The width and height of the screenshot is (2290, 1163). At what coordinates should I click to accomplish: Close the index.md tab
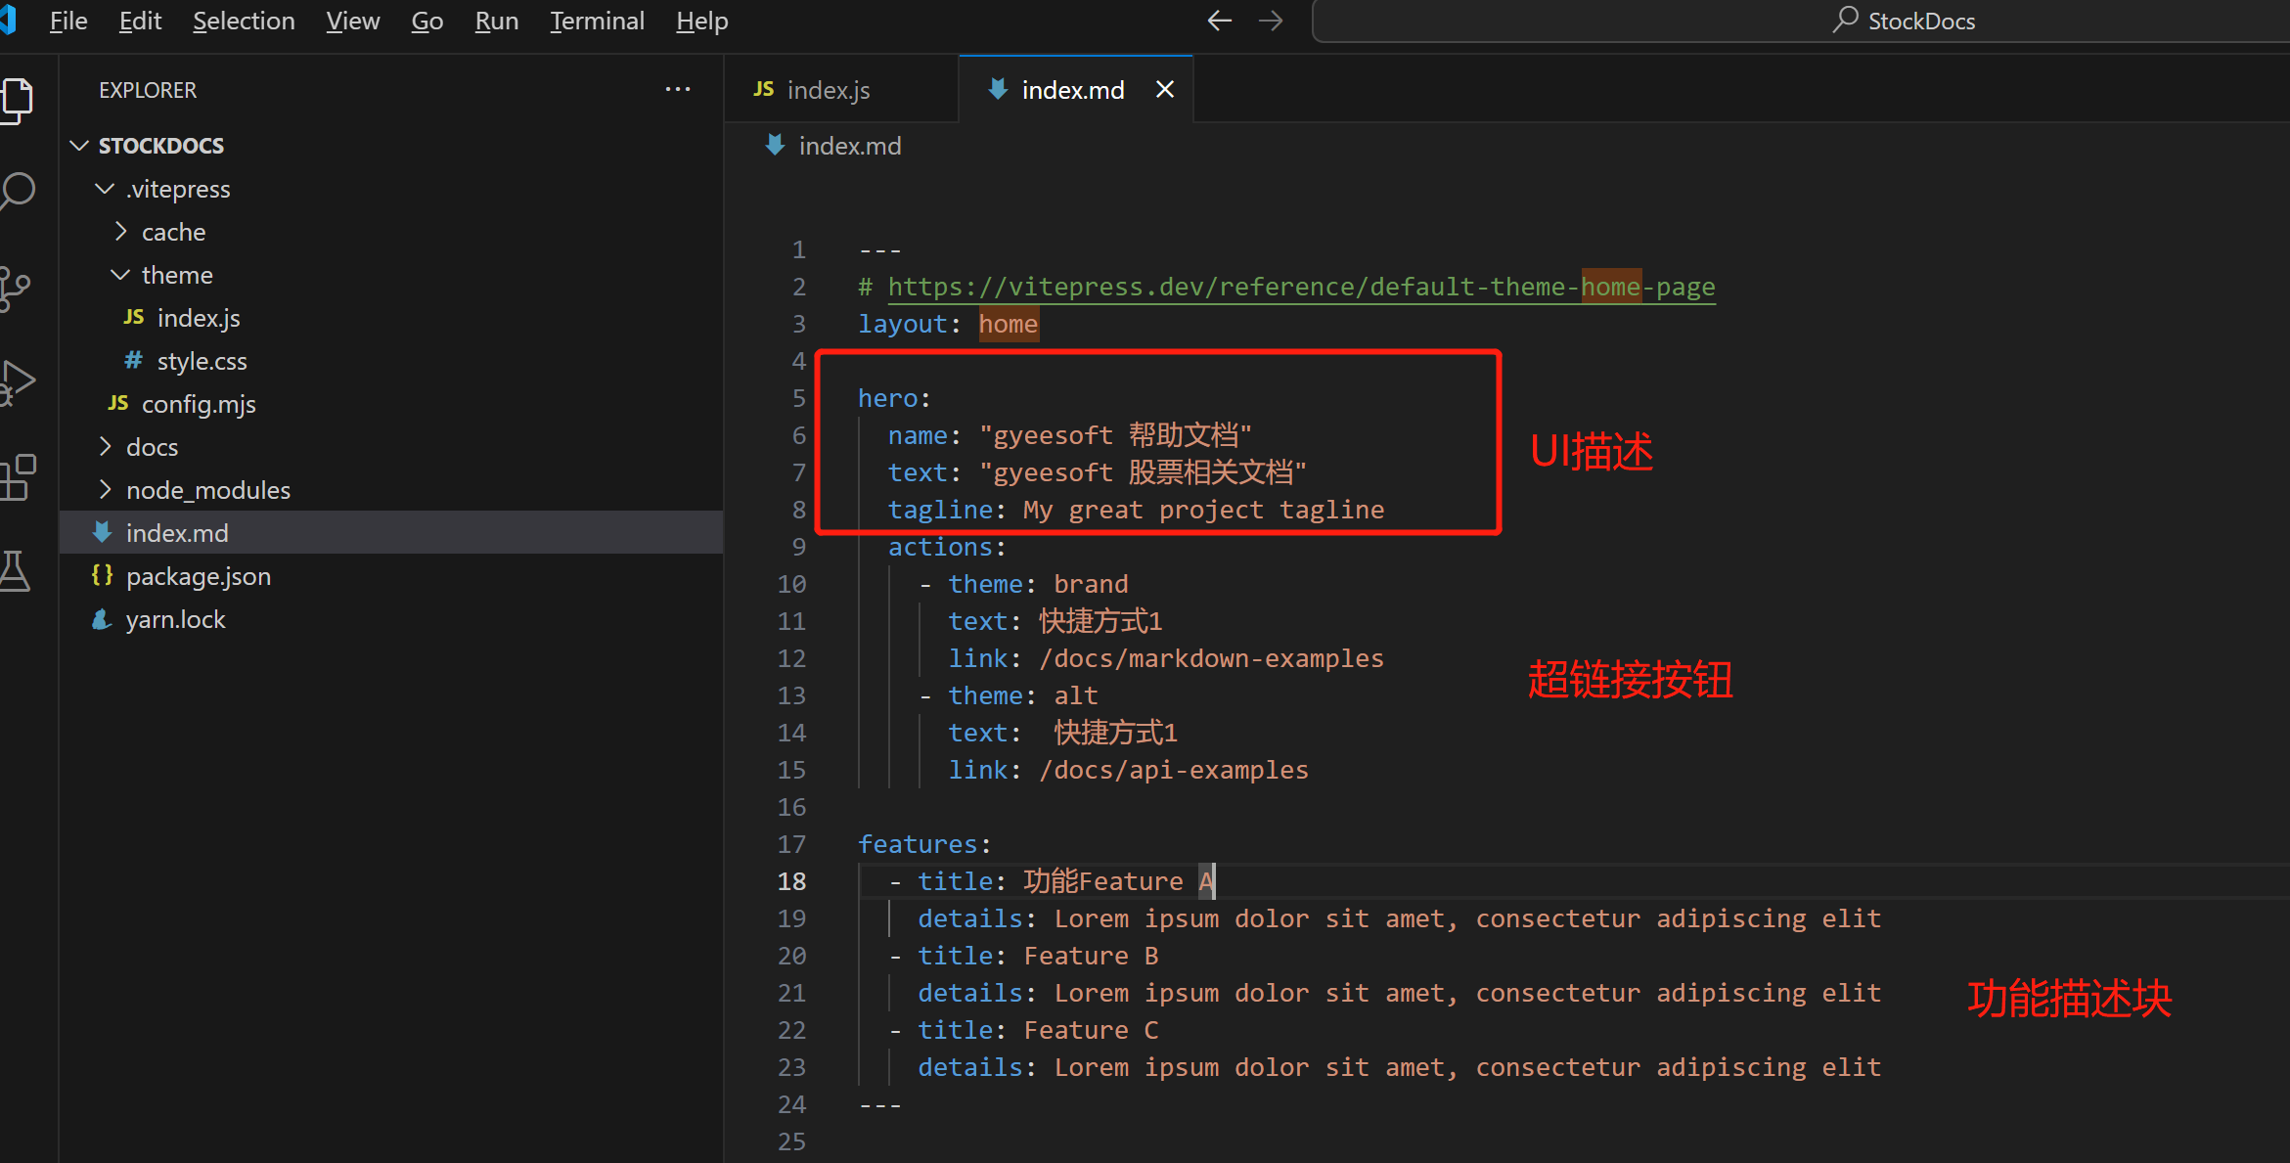(1165, 90)
